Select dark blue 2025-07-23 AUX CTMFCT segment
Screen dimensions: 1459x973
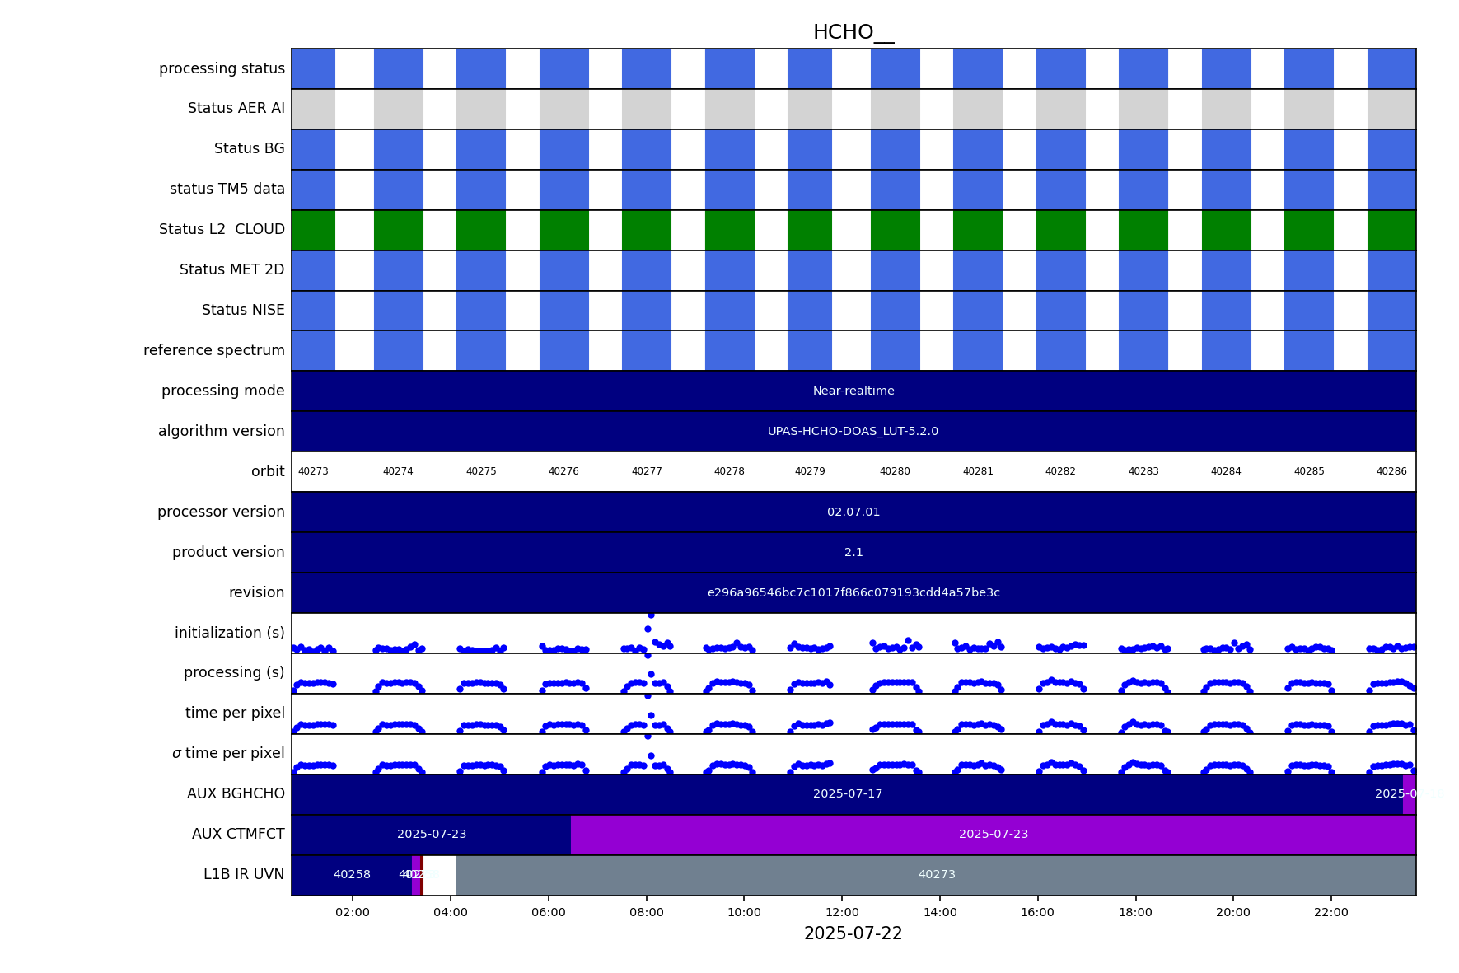[x=431, y=835]
